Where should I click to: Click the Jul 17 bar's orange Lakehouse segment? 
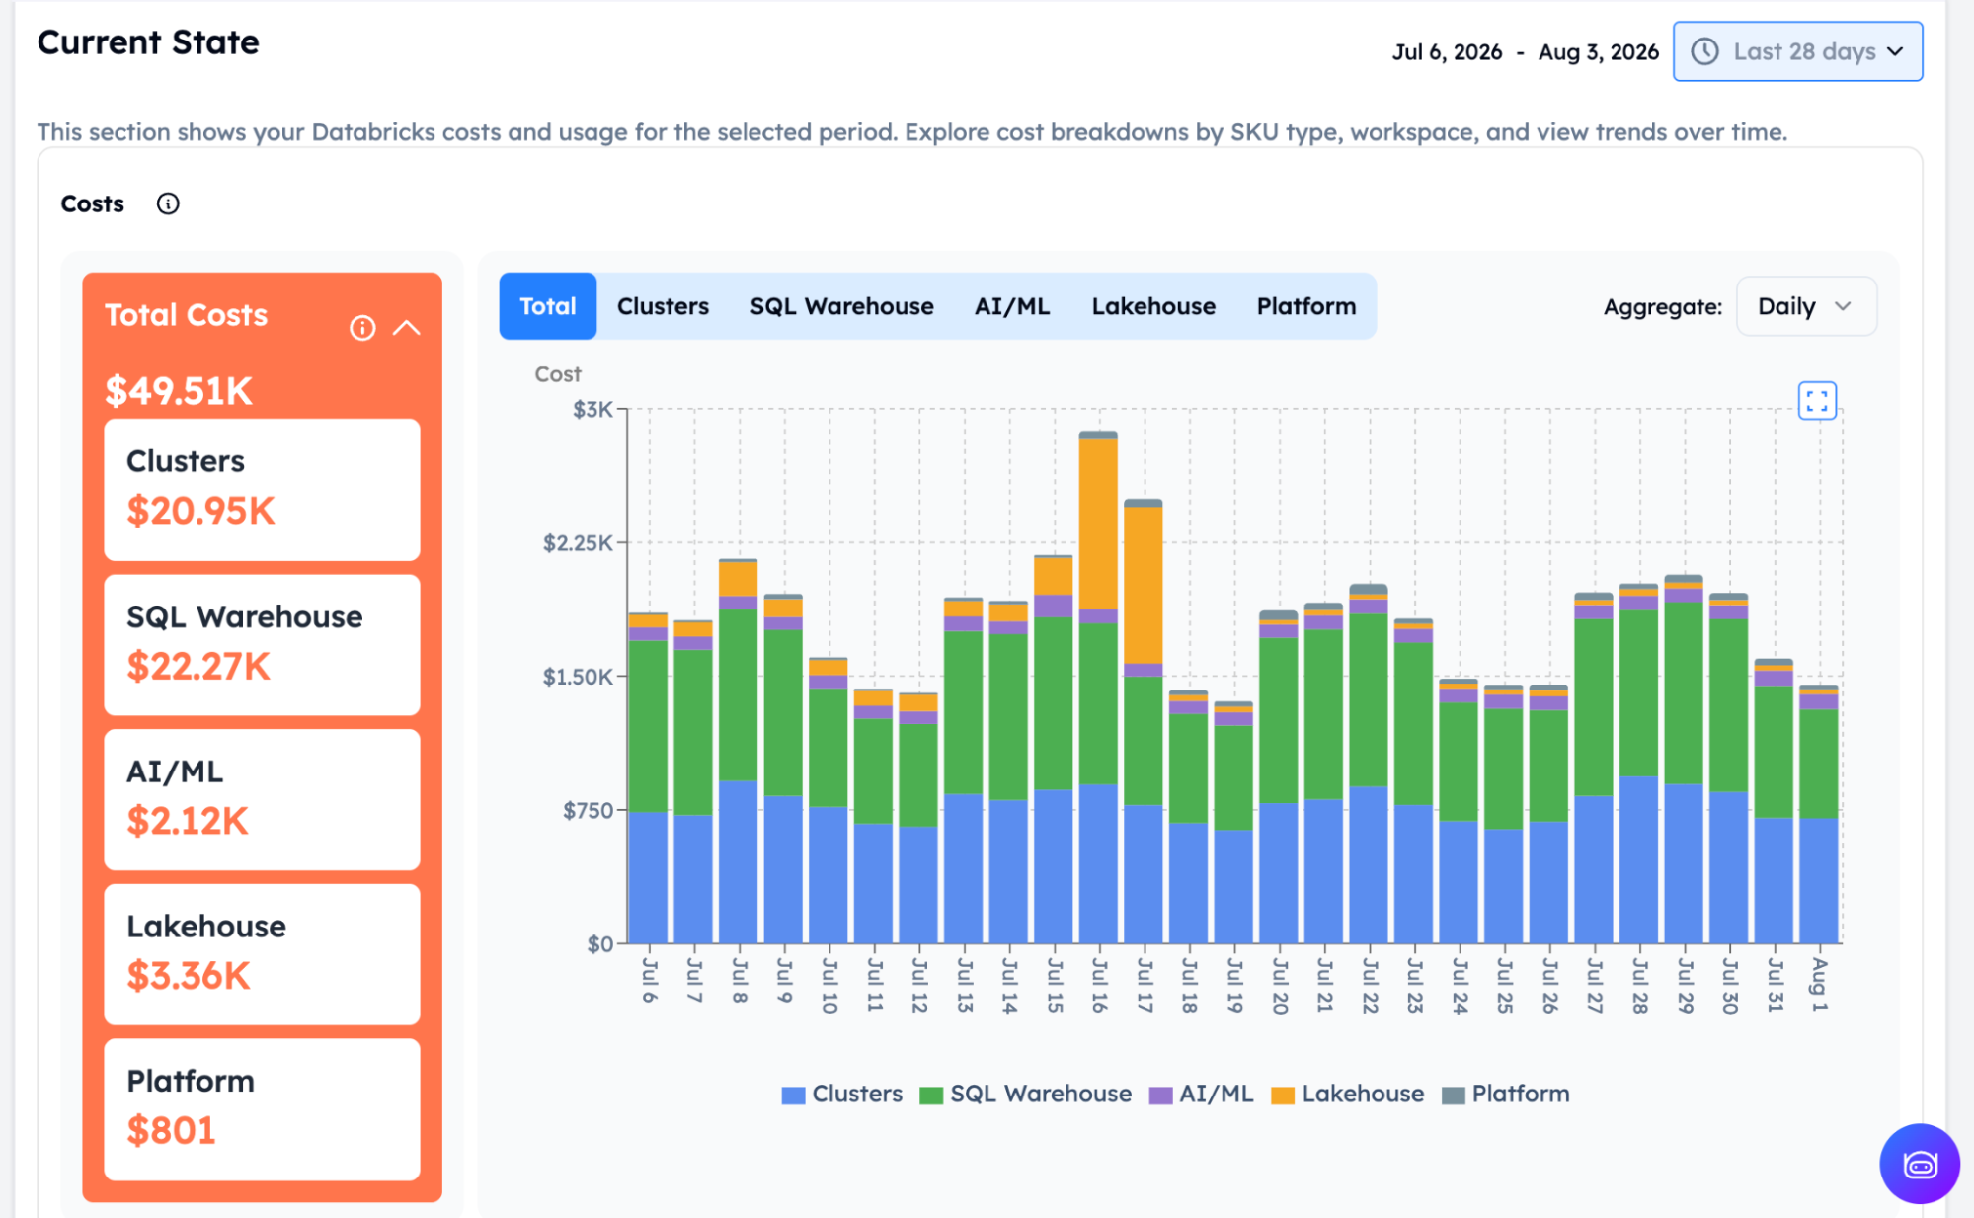[x=1144, y=585]
